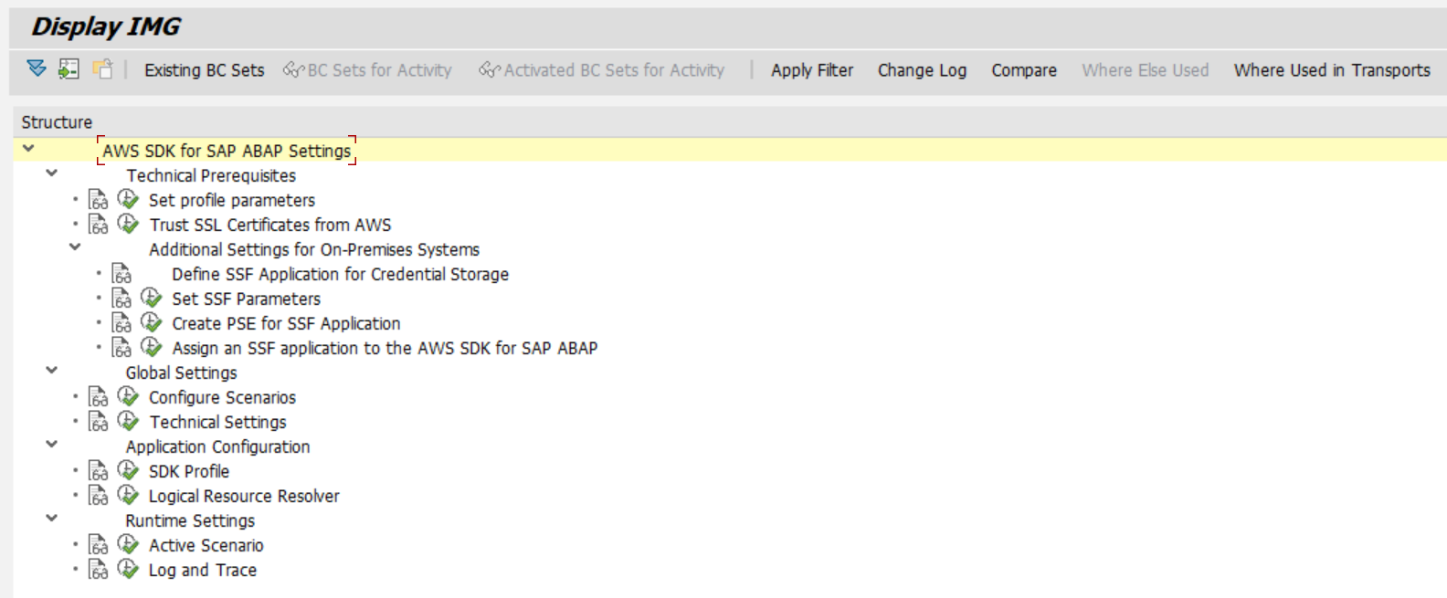Select Log and Trace text
Image resolution: width=1447 pixels, height=598 pixels.
[x=203, y=570]
